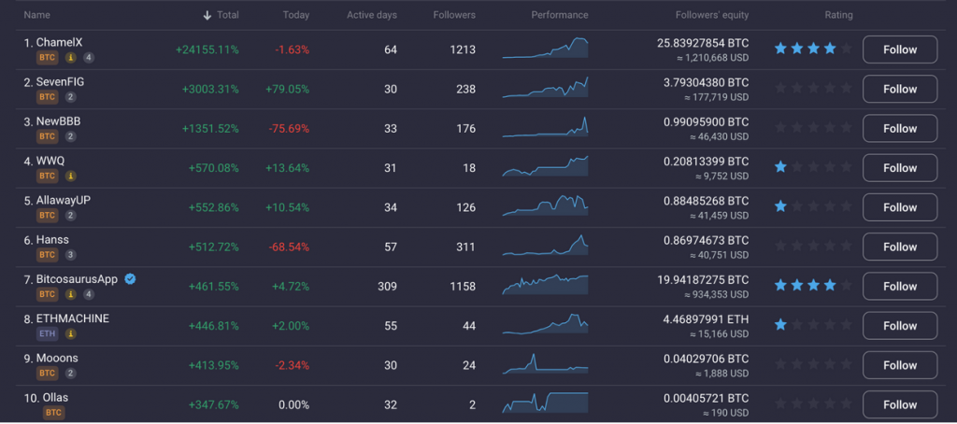Click the fourth star in ChamelX's rating

coord(830,49)
